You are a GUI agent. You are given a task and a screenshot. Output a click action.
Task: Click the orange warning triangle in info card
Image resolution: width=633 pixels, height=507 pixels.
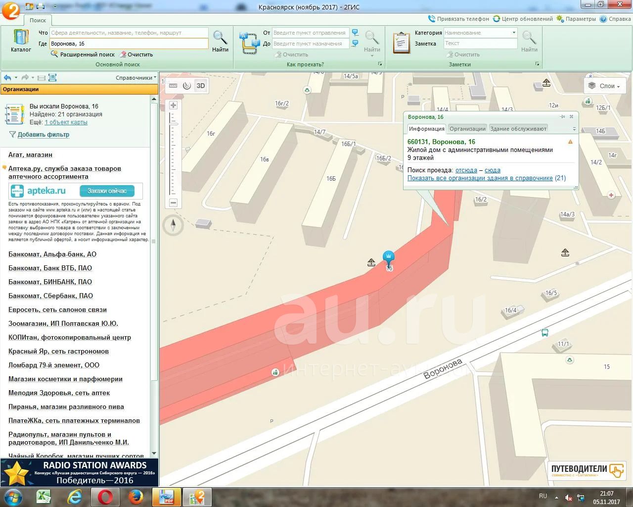570,142
